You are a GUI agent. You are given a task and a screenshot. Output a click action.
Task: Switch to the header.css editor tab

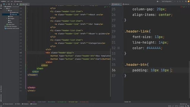116,4
